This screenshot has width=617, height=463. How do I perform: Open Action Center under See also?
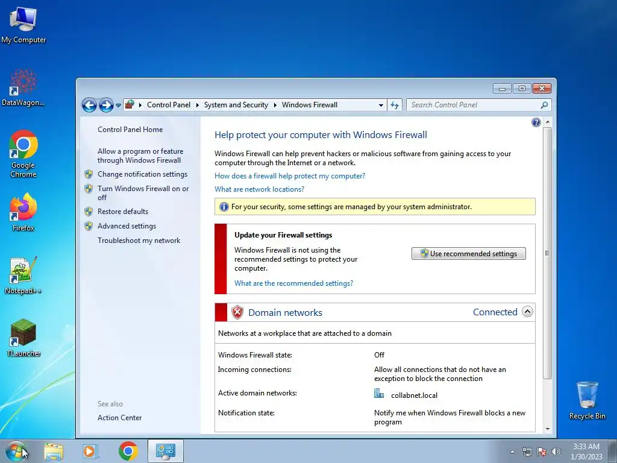[x=120, y=418]
